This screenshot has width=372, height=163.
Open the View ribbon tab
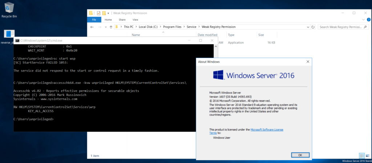point(135,20)
